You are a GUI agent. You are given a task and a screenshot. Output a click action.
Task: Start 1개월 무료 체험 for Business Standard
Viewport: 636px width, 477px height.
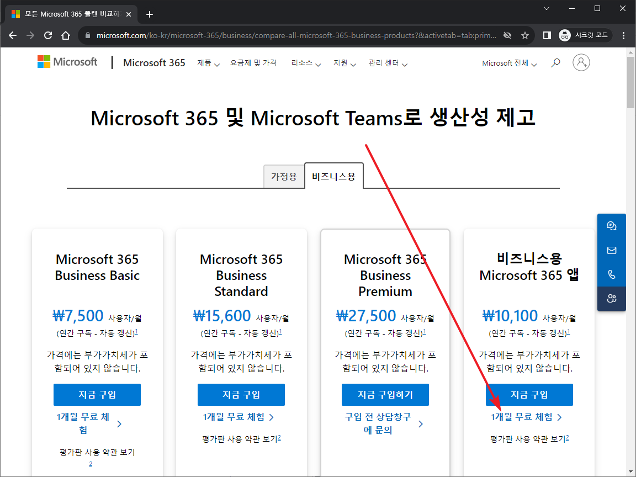pos(239,417)
